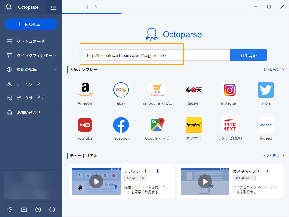Screen dimensions: 289x217
Task: Select the Rakuten template icon
Action: (194, 90)
